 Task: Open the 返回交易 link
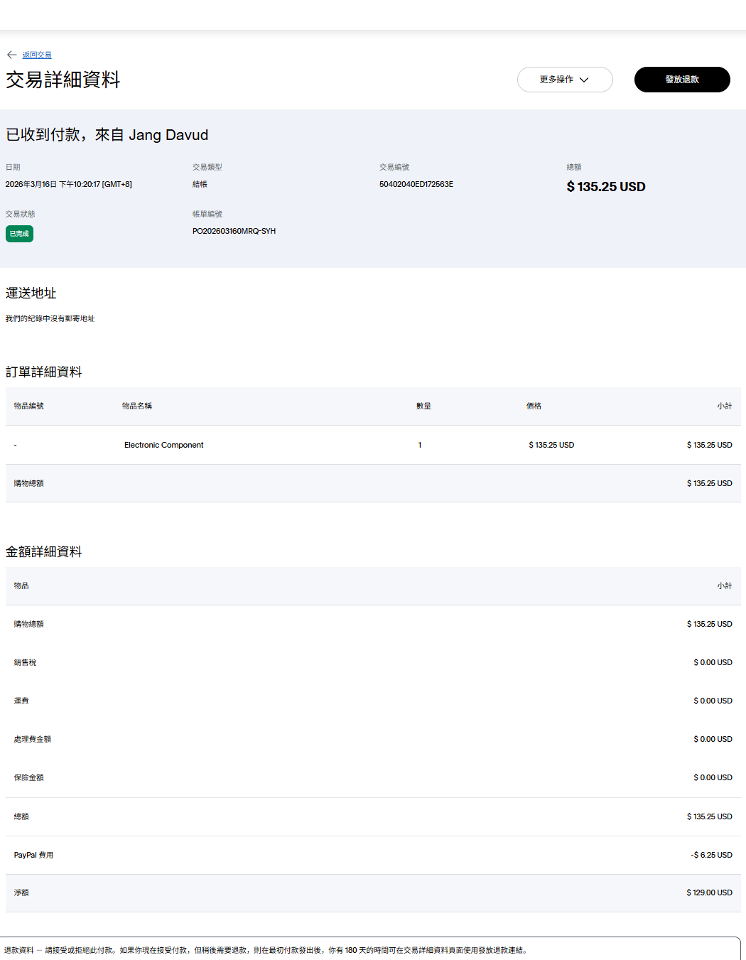pyautogui.click(x=37, y=55)
